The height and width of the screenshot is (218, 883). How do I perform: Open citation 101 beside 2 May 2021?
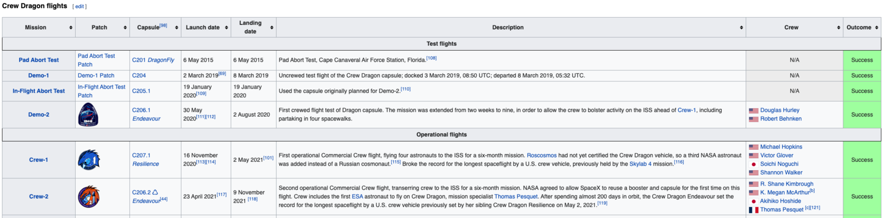pos(268,158)
